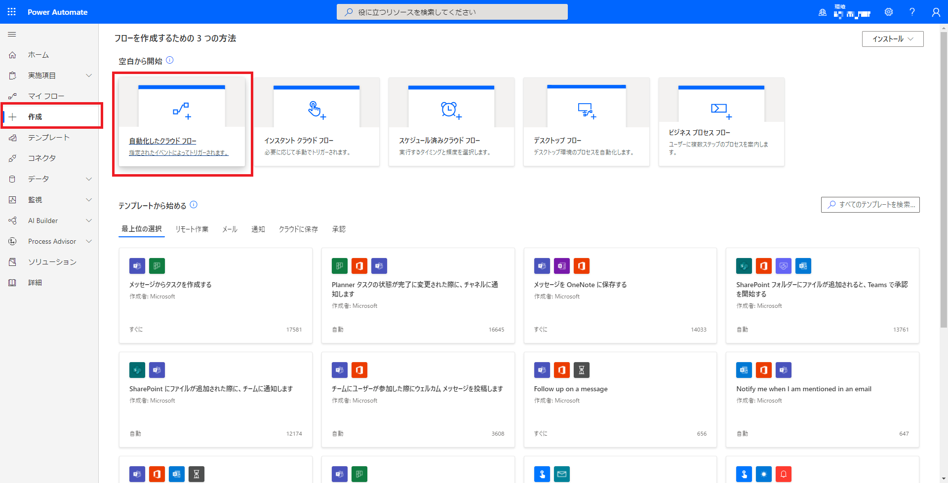Collapse the navigation hamburger menu
The width and height of the screenshot is (948, 483).
12,35
